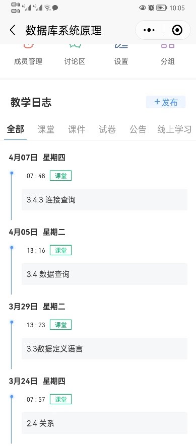Switch to the 课堂 tab
Image resolution: width=196 pixels, height=446 pixels.
(x=46, y=129)
